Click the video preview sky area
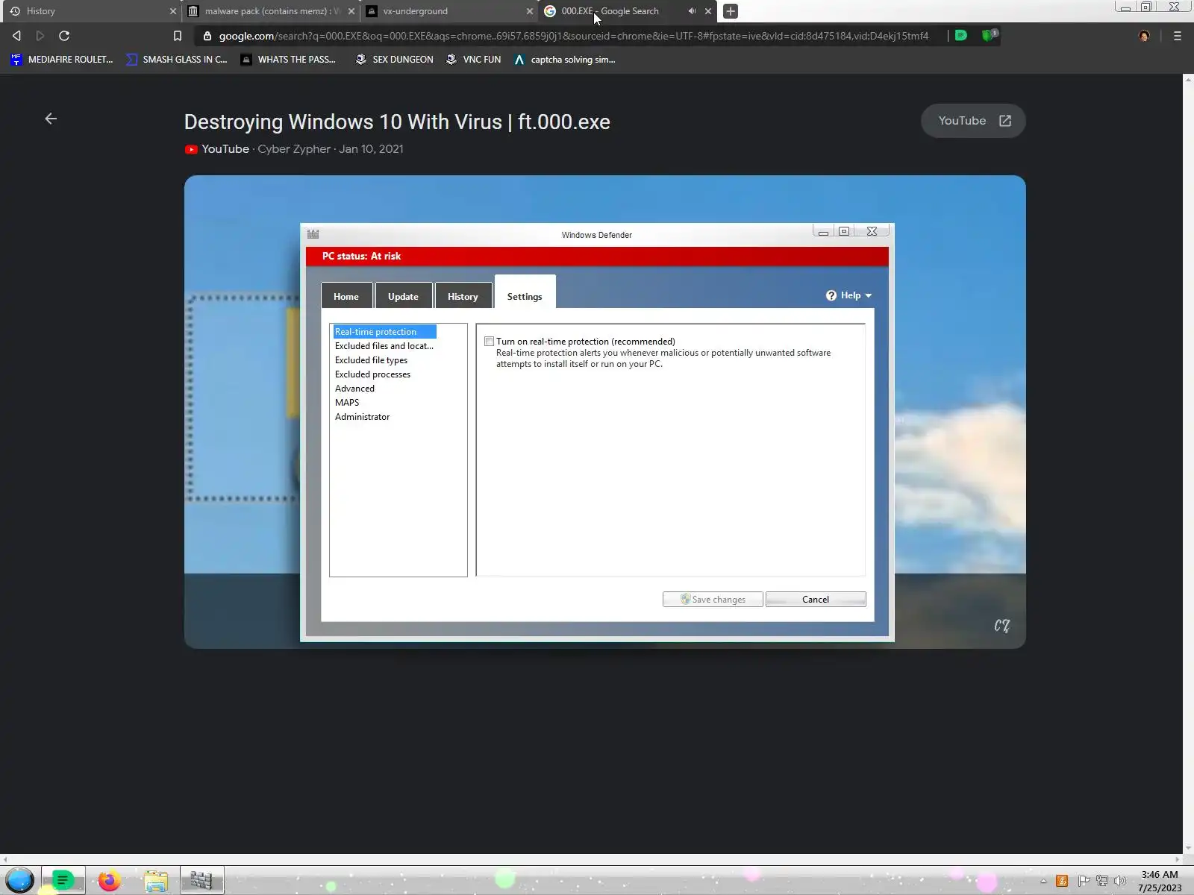Image resolution: width=1194 pixels, height=895 pixels. [604, 198]
